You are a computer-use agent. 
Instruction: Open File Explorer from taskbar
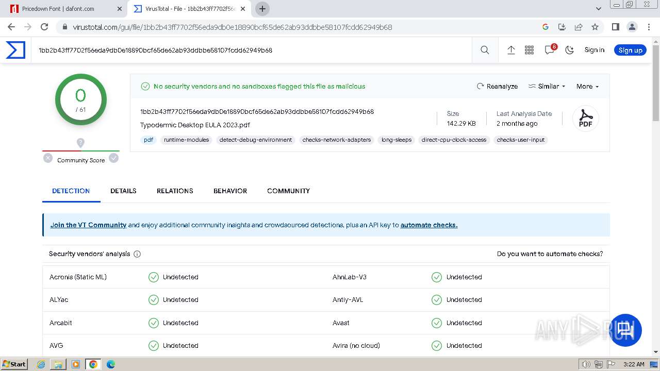point(58,364)
